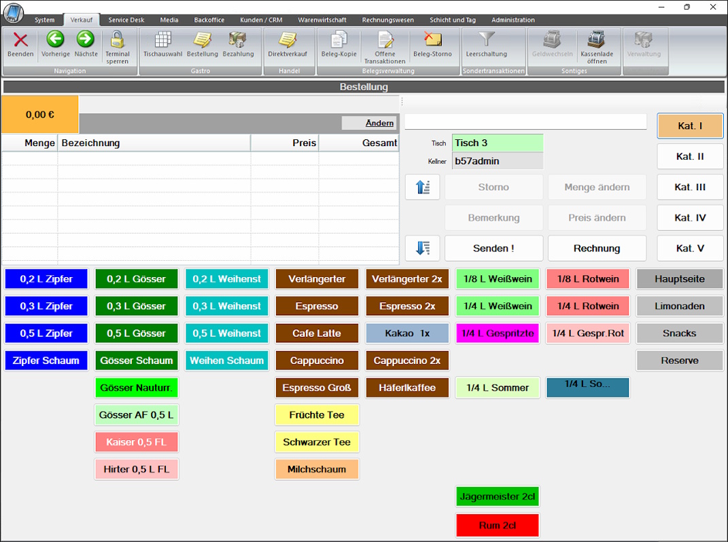Click the Kassenlade öffnen icon
This screenshot has width=728, height=542.
(x=596, y=40)
